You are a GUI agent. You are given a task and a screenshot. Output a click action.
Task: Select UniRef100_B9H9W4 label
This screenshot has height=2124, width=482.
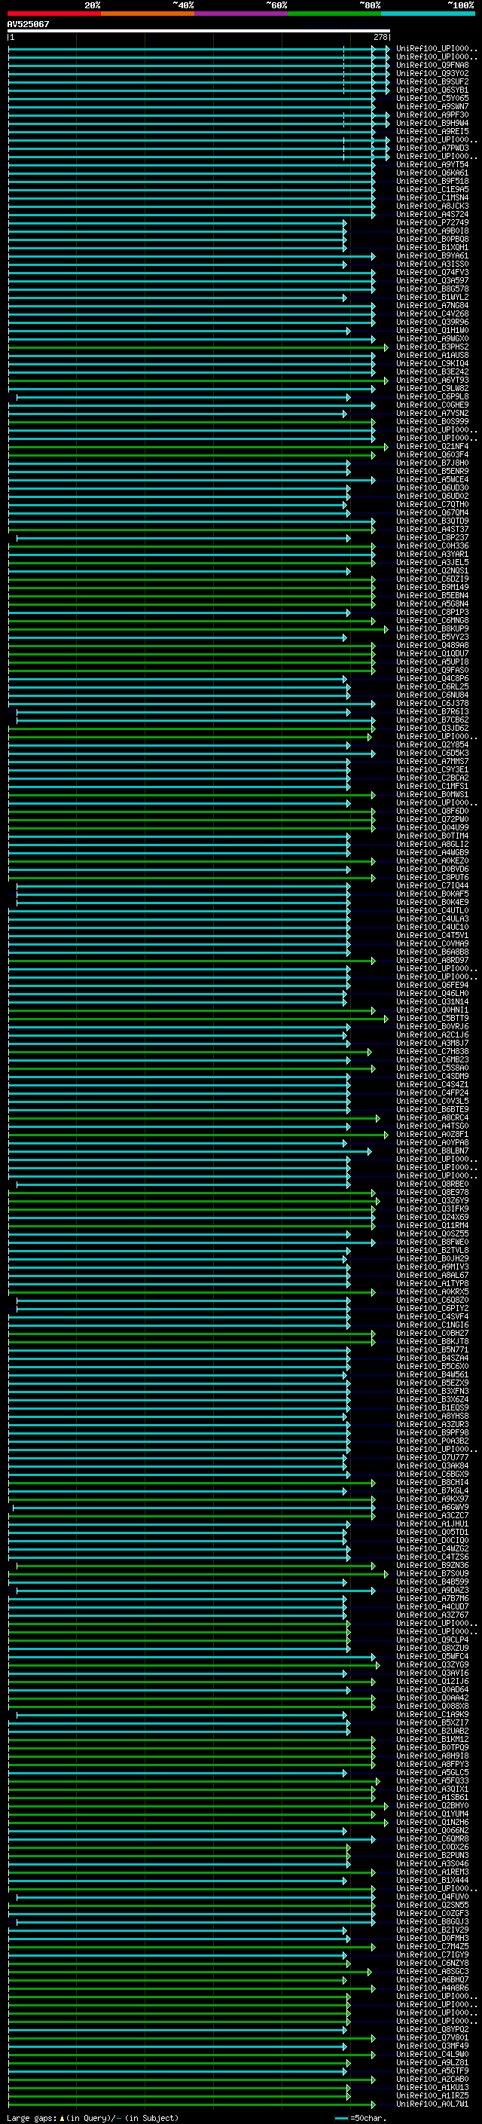pos(432,123)
